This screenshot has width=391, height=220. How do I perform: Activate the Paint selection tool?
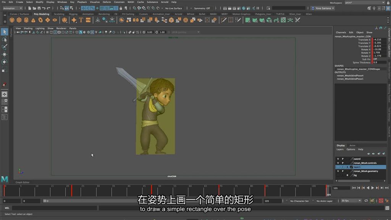(5, 47)
